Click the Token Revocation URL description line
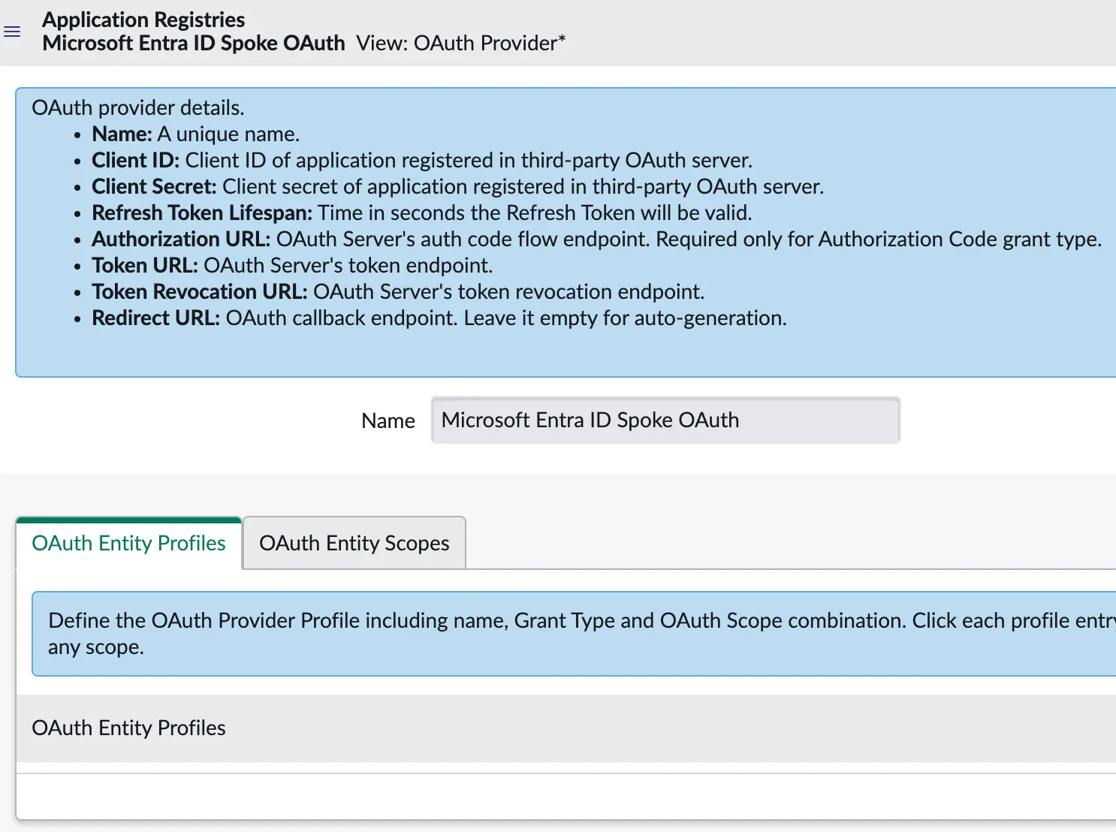Image resolution: width=1116 pixels, height=832 pixels. click(398, 291)
